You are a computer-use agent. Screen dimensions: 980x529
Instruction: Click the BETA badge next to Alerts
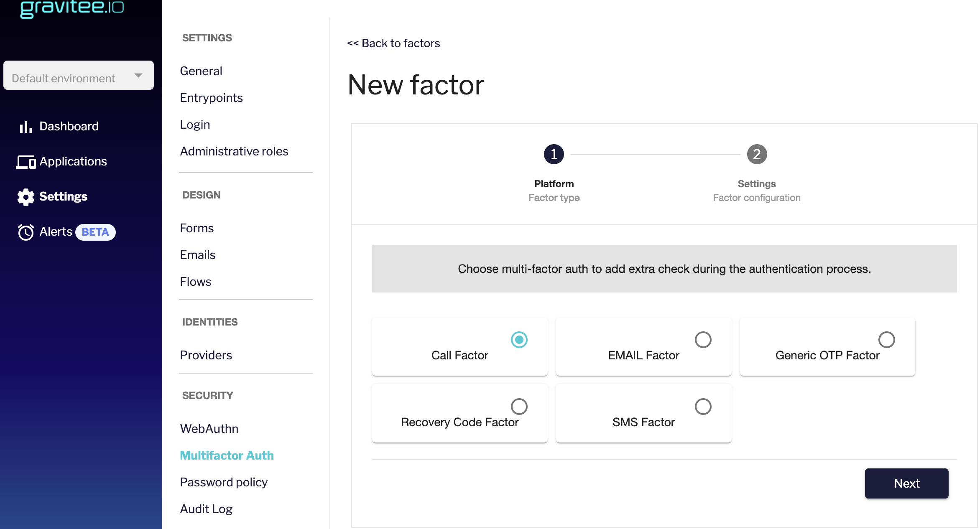click(95, 232)
